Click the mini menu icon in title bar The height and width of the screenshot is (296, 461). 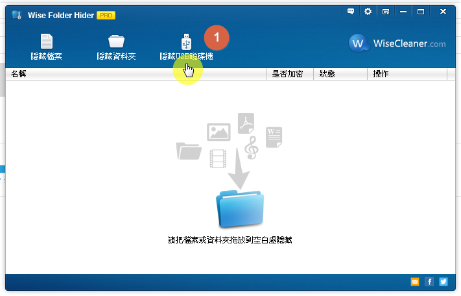386,12
